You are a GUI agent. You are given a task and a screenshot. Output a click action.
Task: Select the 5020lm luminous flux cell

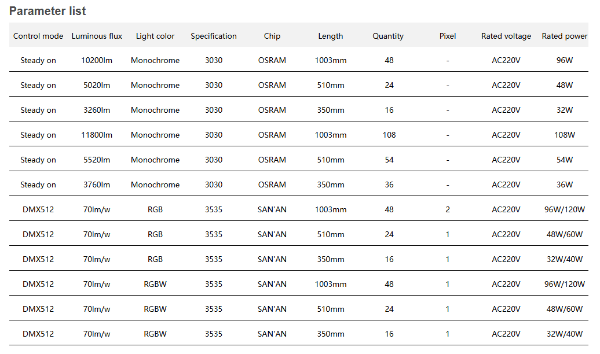pos(97,85)
